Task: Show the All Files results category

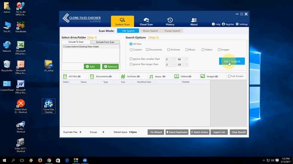Action: click(72, 77)
